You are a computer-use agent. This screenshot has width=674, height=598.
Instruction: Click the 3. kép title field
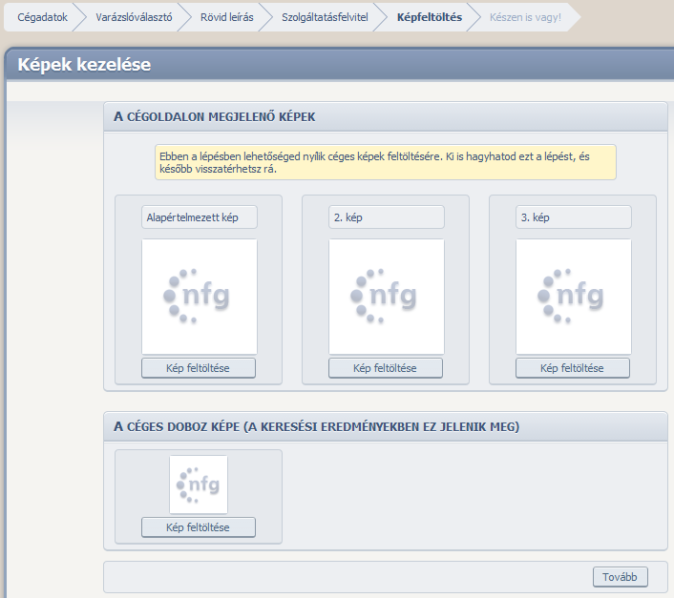574,217
